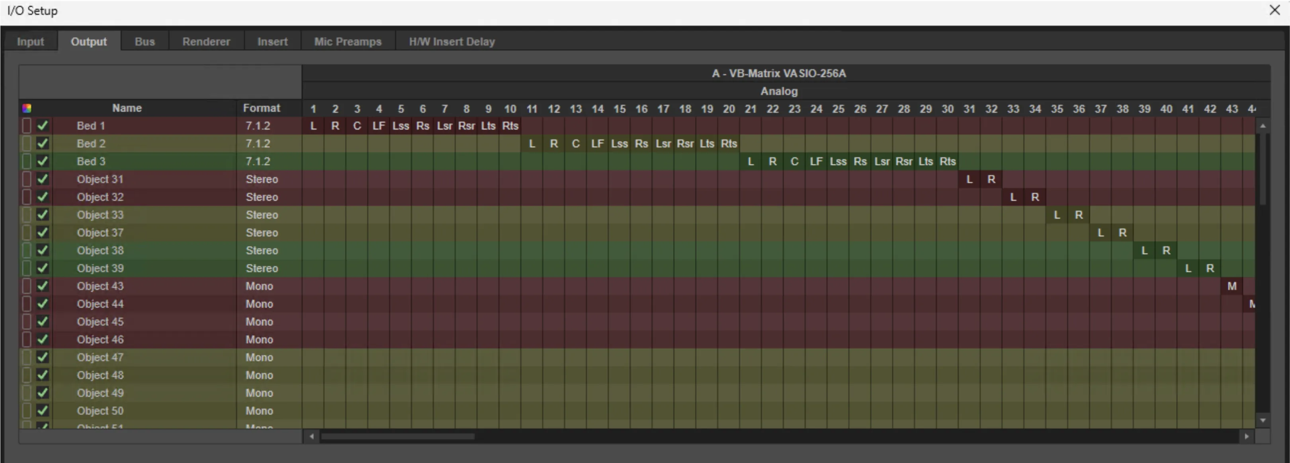The width and height of the screenshot is (1290, 463).
Task: Expand the Object 46 path row
Action: pos(27,339)
